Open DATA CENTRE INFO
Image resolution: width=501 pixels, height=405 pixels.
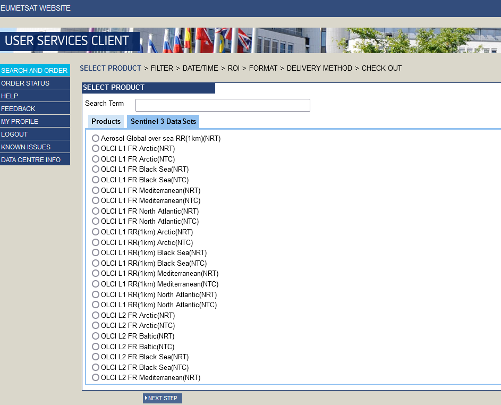[x=30, y=159]
